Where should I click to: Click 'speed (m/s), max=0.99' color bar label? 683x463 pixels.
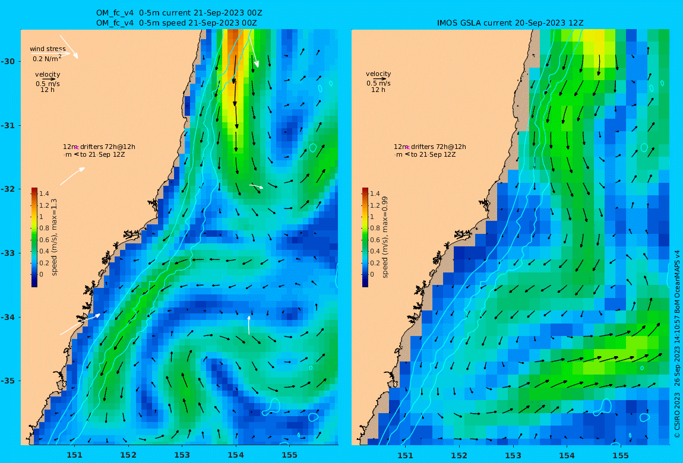point(385,237)
